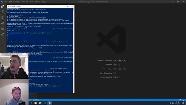Click the 'Find in Files' shortcut hint
The width and height of the screenshot is (186, 105).
coord(114,69)
